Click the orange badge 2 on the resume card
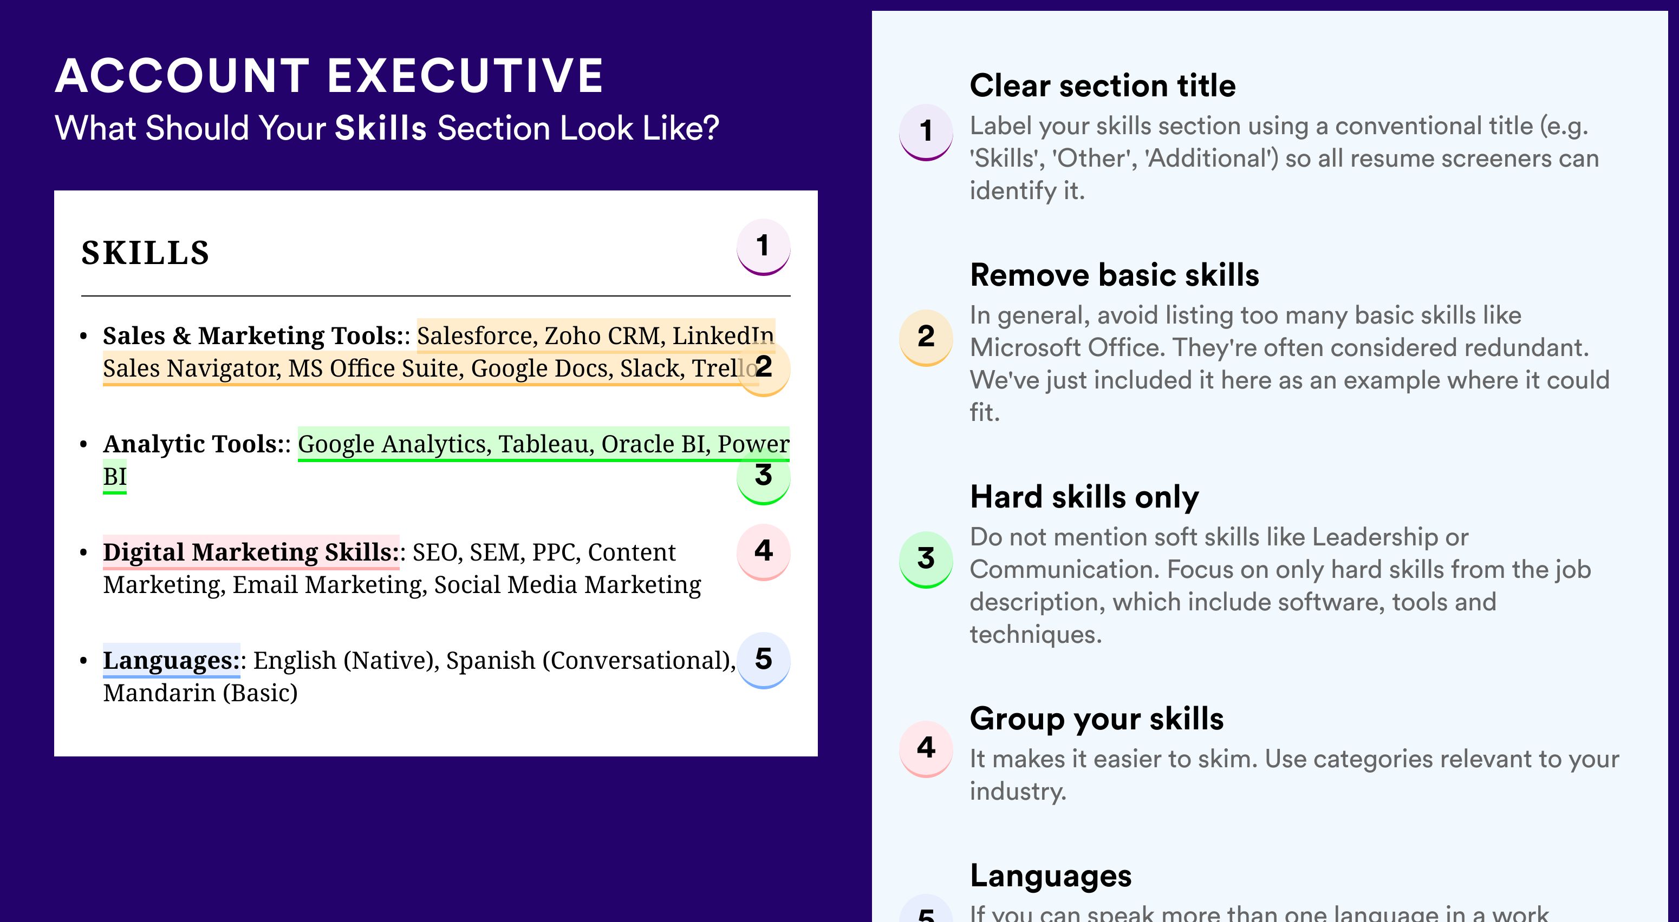1679x922 pixels. tap(763, 368)
